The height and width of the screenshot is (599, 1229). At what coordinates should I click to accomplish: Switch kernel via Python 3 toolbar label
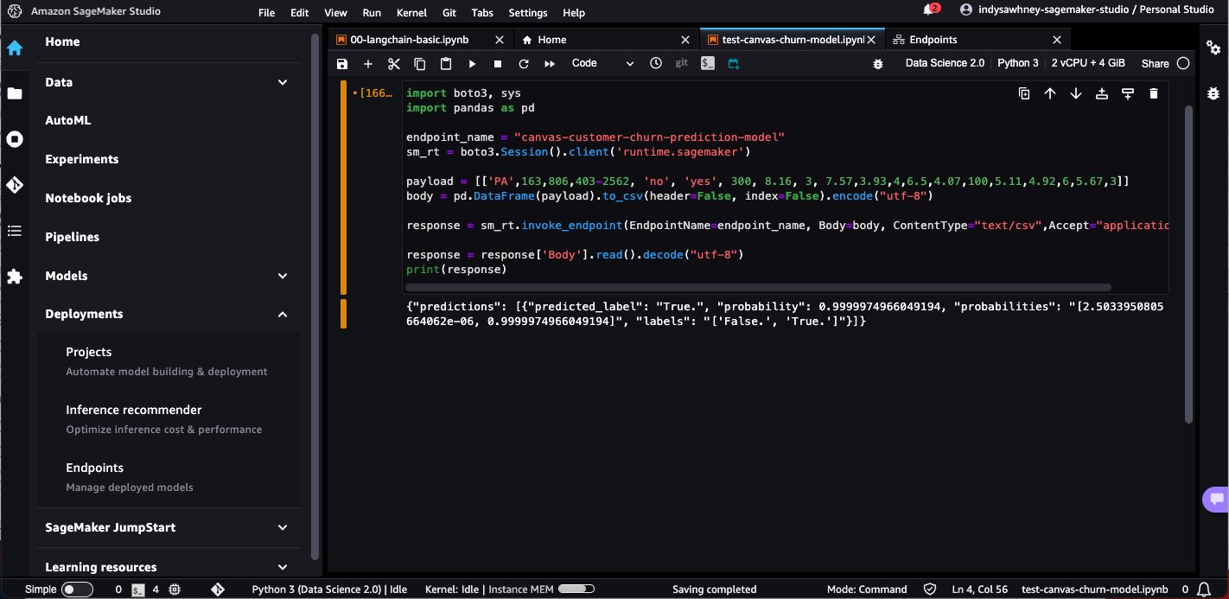1018,63
